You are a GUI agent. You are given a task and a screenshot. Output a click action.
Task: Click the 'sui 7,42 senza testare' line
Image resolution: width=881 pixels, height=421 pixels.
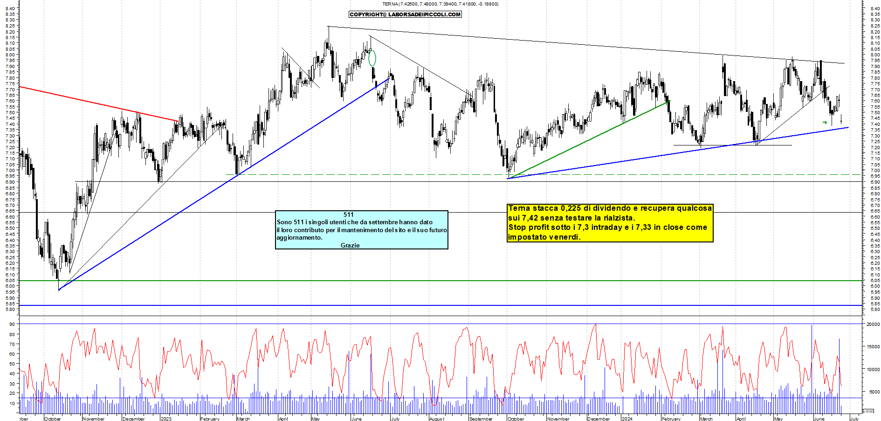click(572, 218)
